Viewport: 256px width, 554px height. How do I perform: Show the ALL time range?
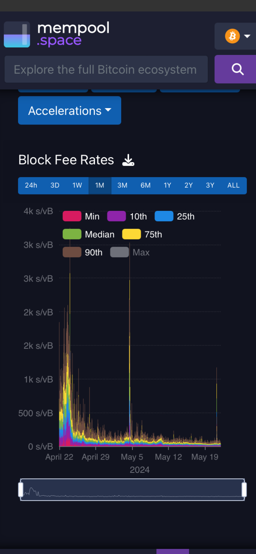(x=233, y=185)
